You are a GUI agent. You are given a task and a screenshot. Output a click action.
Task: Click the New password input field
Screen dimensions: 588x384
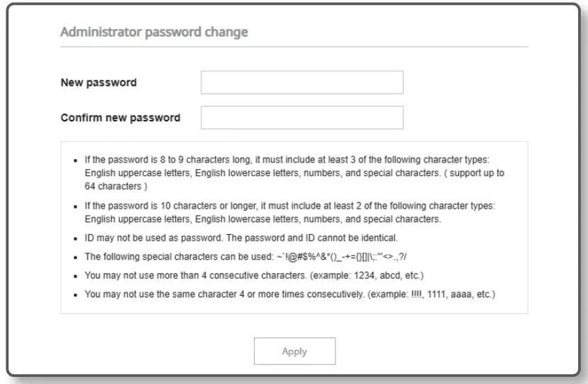[301, 82]
